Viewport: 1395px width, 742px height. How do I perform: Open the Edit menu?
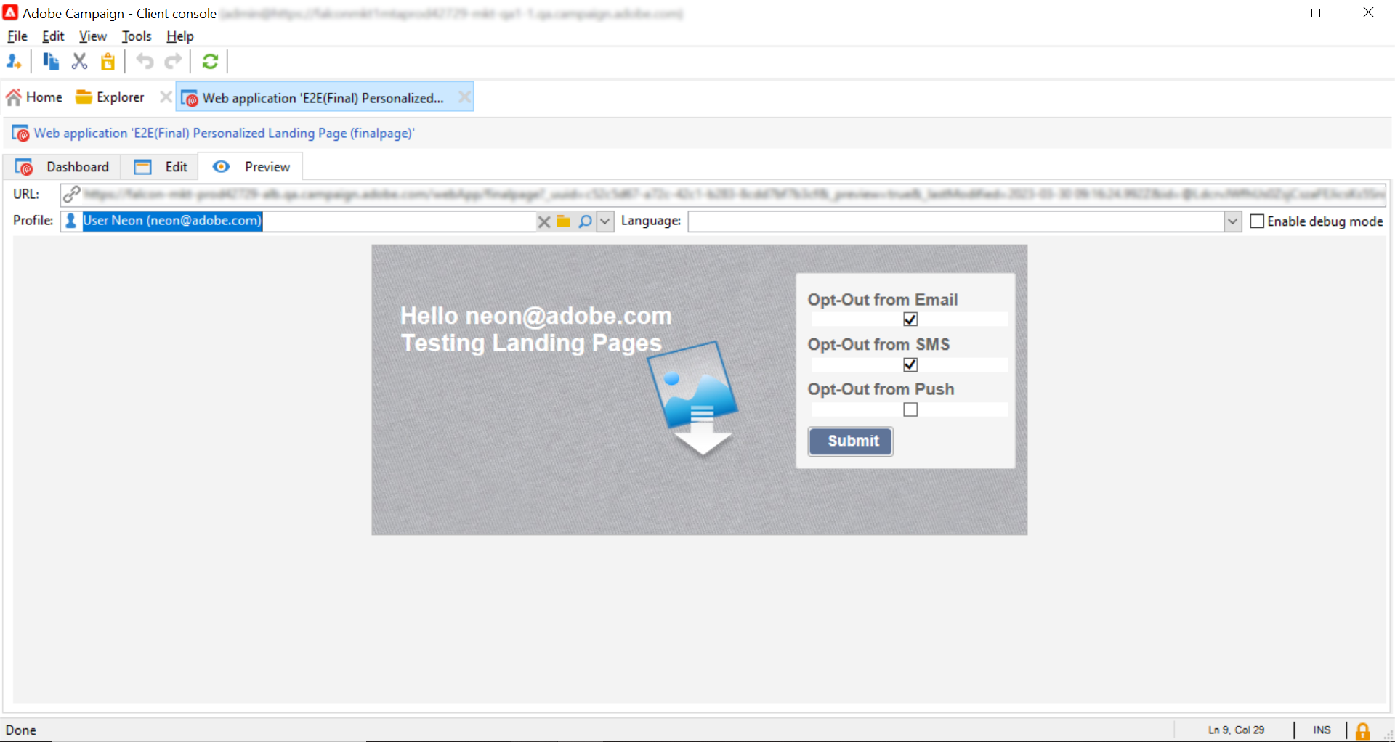[x=53, y=36]
